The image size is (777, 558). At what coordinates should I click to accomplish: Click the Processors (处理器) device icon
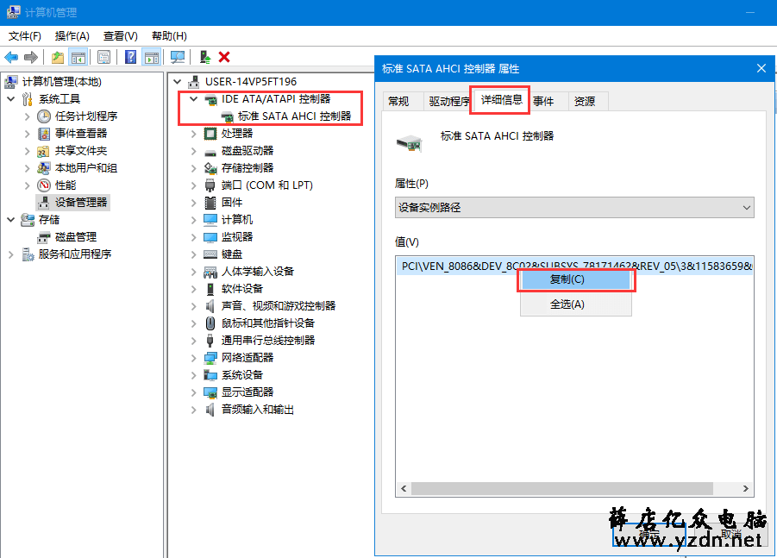click(210, 134)
